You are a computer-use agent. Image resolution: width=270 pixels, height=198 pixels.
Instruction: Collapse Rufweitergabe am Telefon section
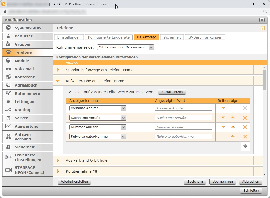click(58, 81)
